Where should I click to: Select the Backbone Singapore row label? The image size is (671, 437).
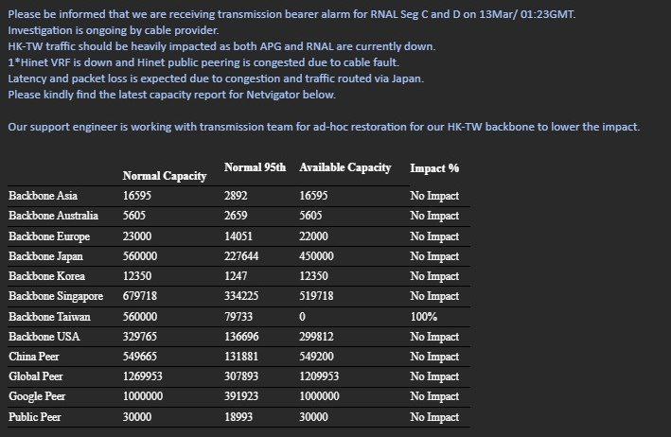coord(56,296)
